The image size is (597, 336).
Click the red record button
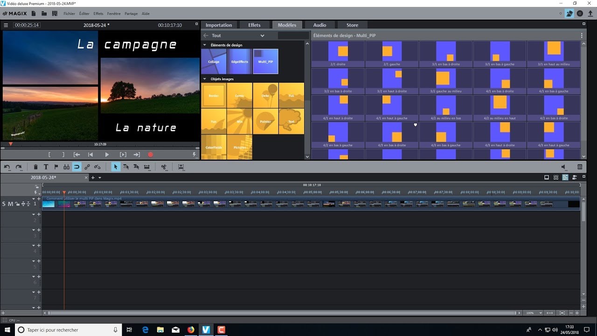tap(150, 154)
